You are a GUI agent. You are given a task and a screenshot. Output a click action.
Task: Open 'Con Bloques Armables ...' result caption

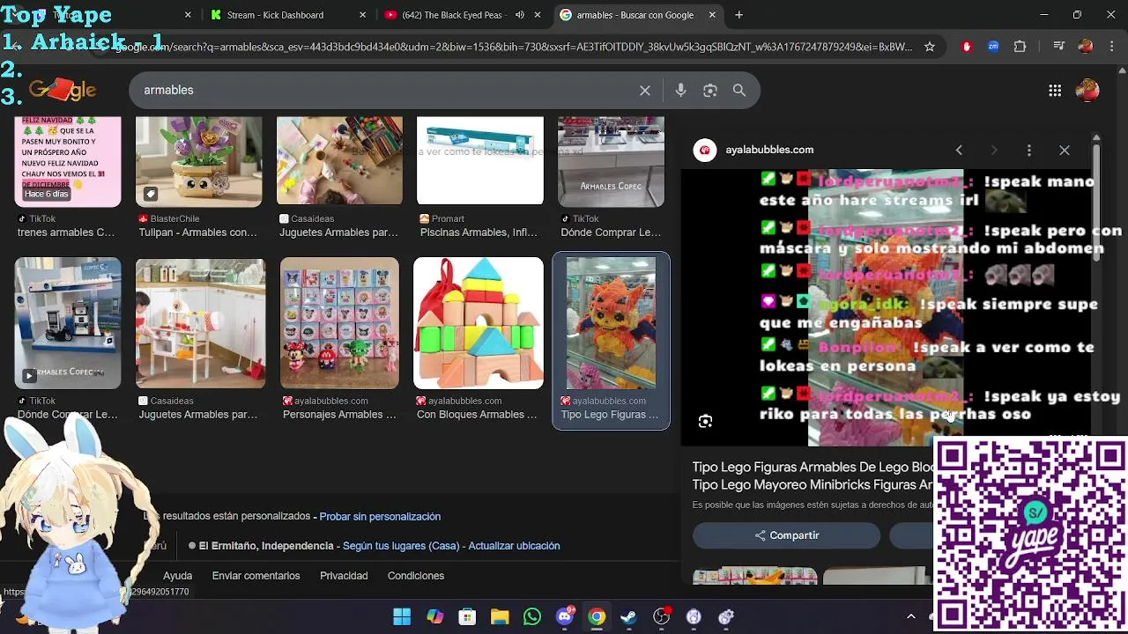pos(477,415)
